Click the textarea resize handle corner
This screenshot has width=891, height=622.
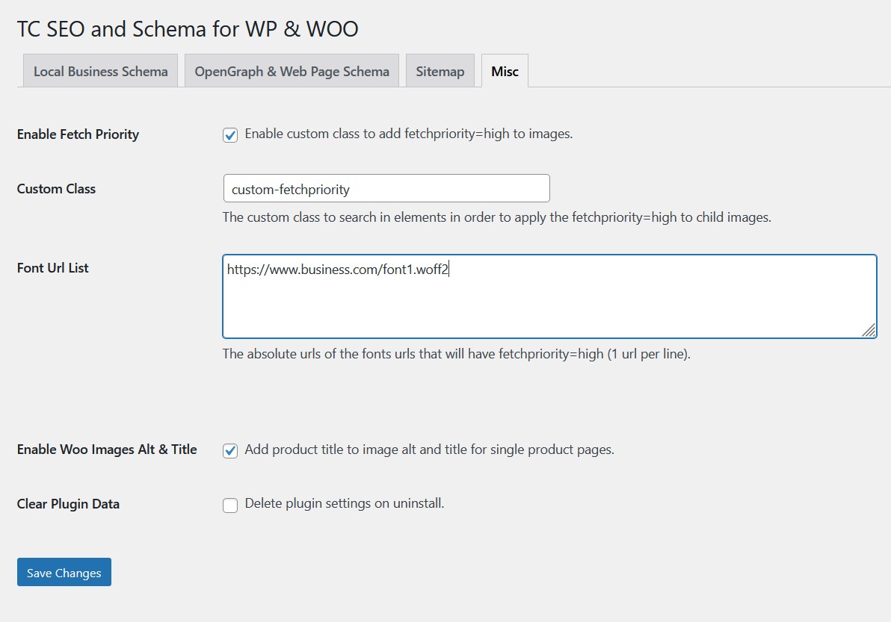coord(869,330)
